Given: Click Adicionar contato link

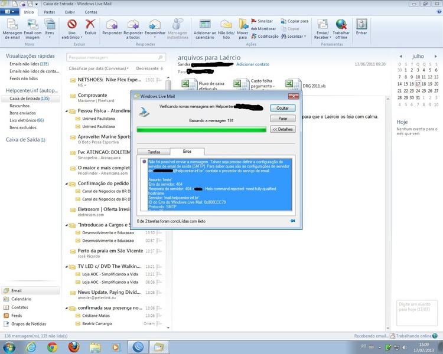Looking at the screenshot, I should [253, 64].
